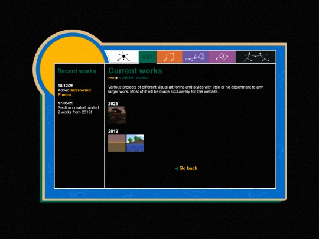Image resolution: width=319 pixels, height=239 pixels.
Task: Open the black twin figures constellation tab
Action: (256, 57)
